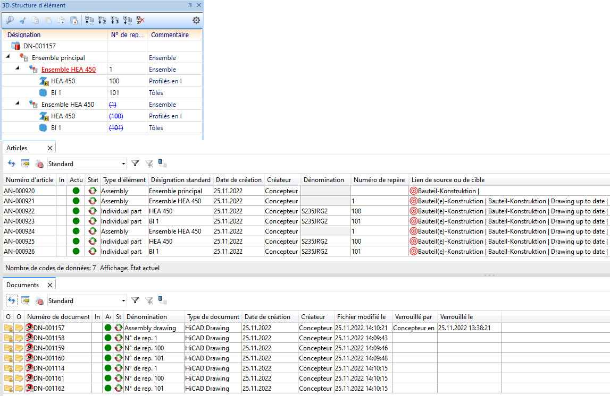Image resolution: width=610 pixels, height=396 pixels.
Task: Switch to the Articles tab
Action: (17, 148)
